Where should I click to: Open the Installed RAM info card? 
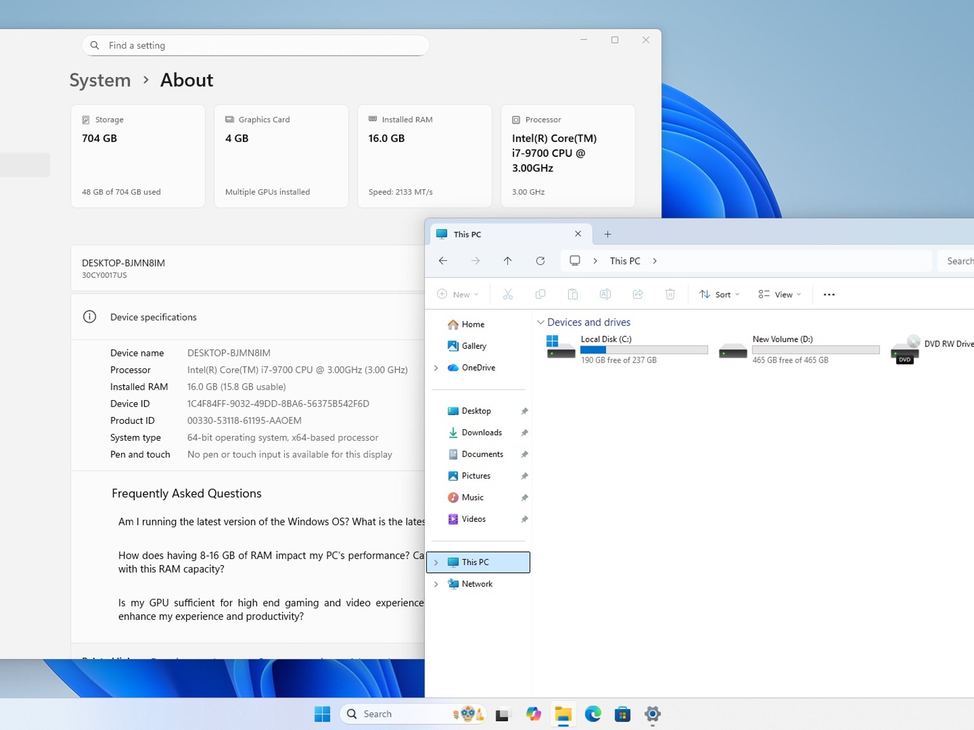[x=424, y=156]
